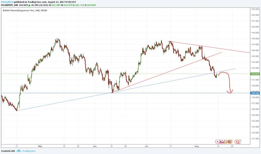Click the 136.000 price axis label

coord(255,109)
